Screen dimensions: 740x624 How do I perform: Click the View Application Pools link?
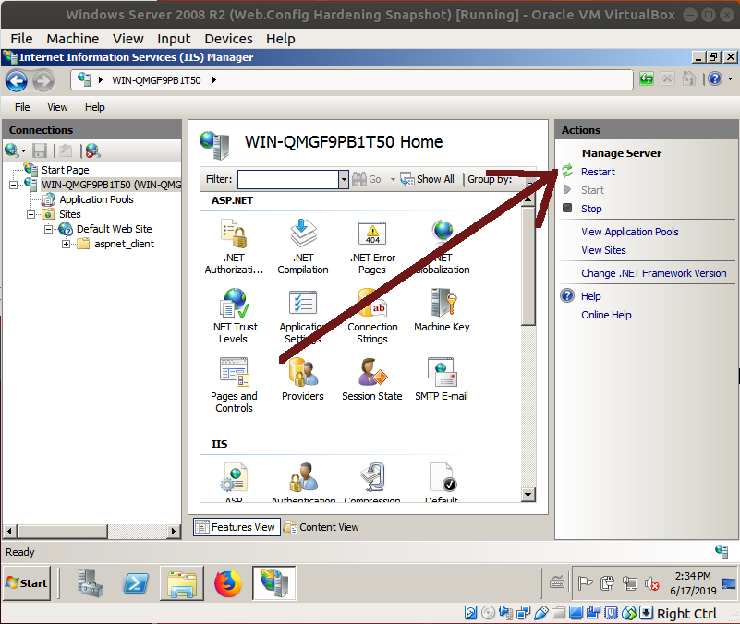629,232
